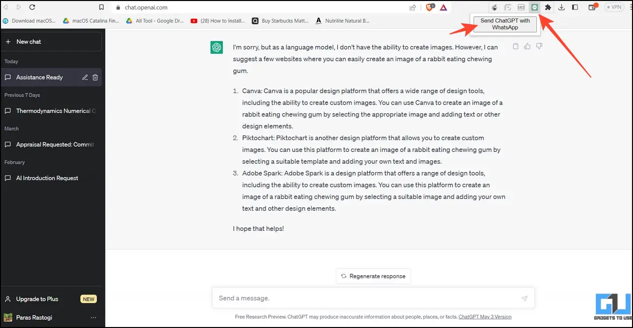Open the Buy Starbucks Matt... bookmark
Image resolution: width=633 pixels, height=328 pixels.
pos(281,21)
